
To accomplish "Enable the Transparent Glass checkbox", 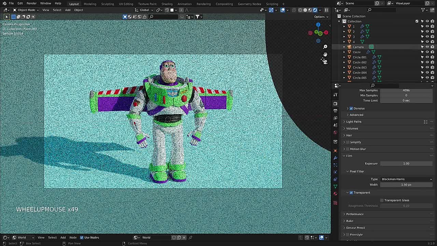I will [x=382, y=200].
